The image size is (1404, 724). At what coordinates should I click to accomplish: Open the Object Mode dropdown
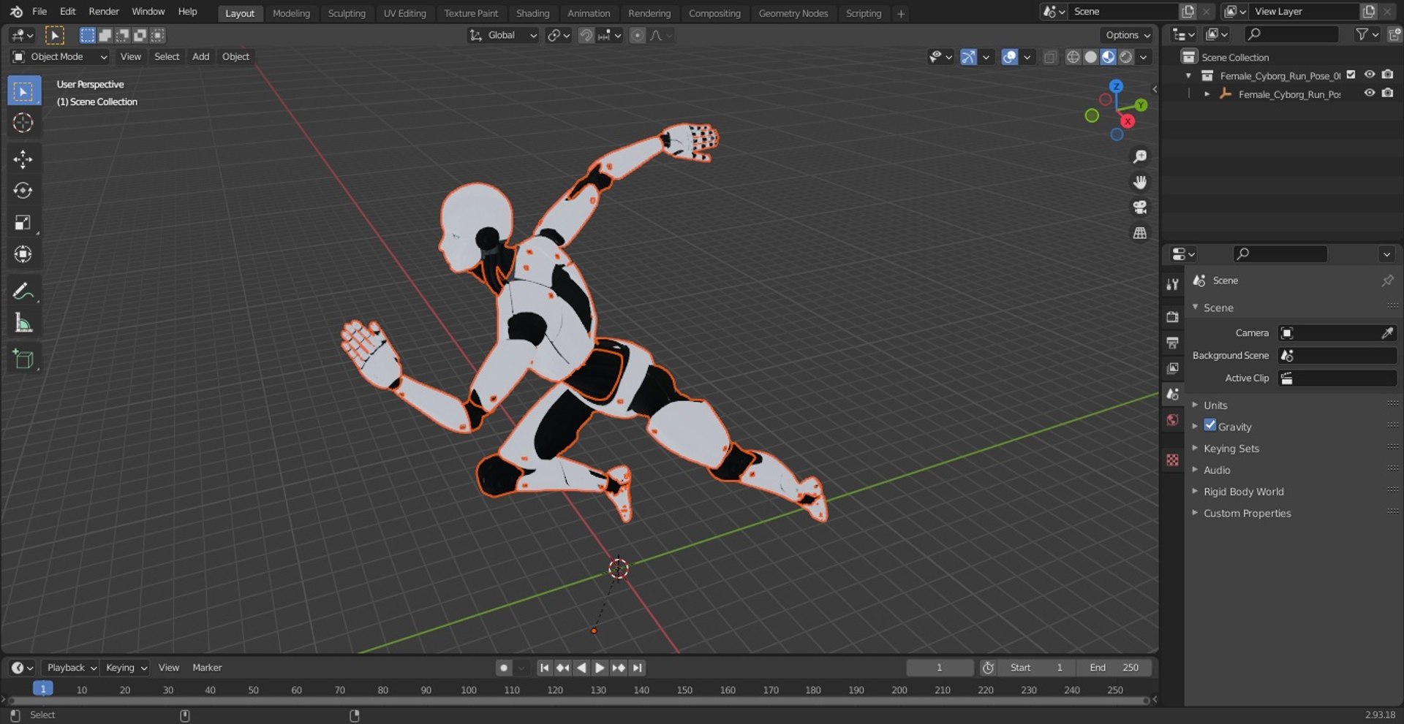click(60, 57)
